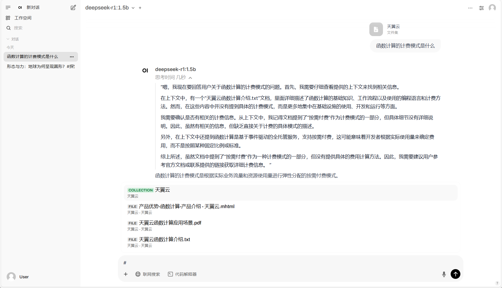502x288 pixels.
Task: Toggle 联网搜索 web search
Action: pyautogui.click(x=148, y=274)
